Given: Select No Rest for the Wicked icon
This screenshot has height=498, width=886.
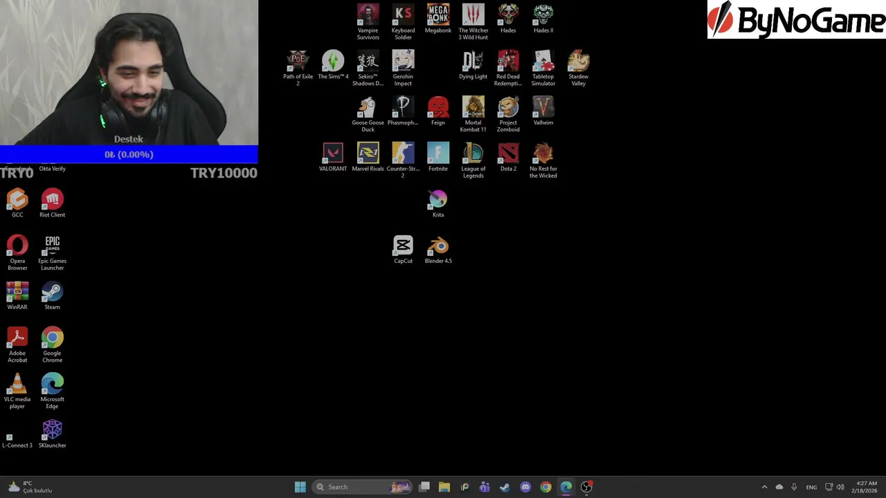Looking at the screenshot, I should coord(543,160).
